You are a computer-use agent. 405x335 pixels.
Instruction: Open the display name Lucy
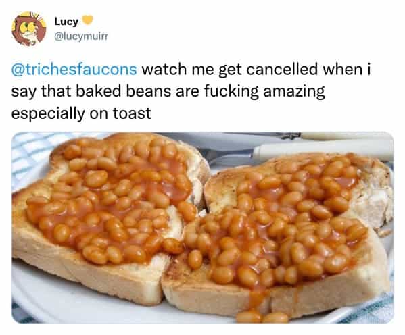click(x=66, y=21)
